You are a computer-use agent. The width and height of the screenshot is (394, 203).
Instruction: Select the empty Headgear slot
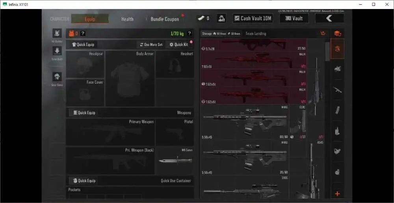pos(85,64)
